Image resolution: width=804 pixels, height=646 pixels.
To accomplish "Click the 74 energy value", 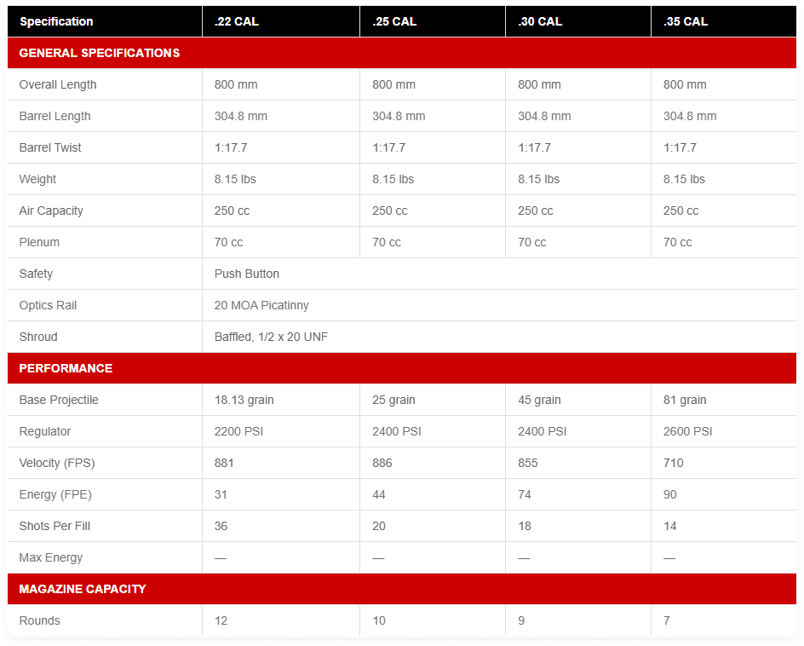I will tap(525, 494).
